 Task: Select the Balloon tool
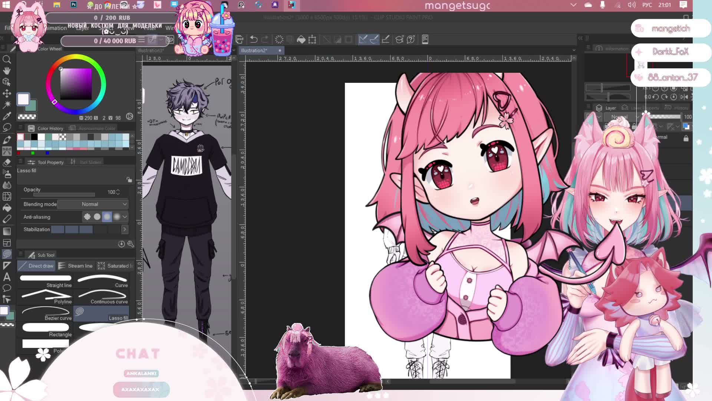coord(7,288)
